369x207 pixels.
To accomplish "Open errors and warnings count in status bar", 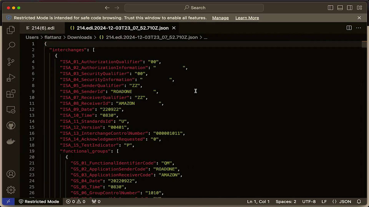I will point(76,201).
